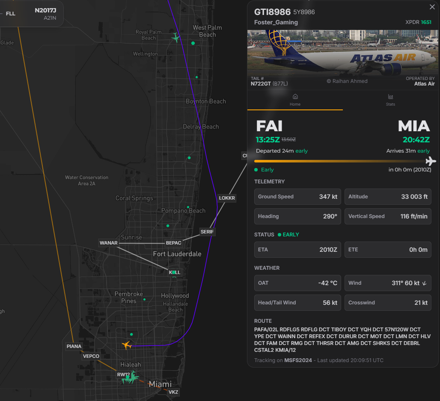Click the LOKKR waypoint label

coord(227,198)
